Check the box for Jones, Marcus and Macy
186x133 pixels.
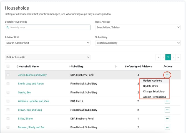tap(8, 75)
